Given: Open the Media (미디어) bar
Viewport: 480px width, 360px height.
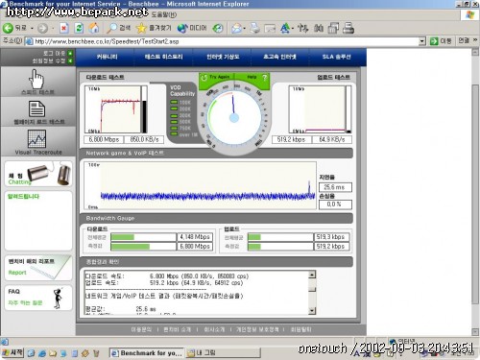Looking at the screenshot, I should 192,28.
